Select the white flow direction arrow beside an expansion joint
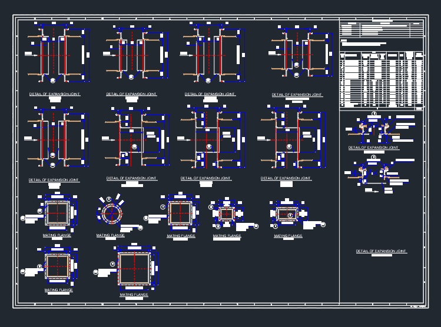 31,55
